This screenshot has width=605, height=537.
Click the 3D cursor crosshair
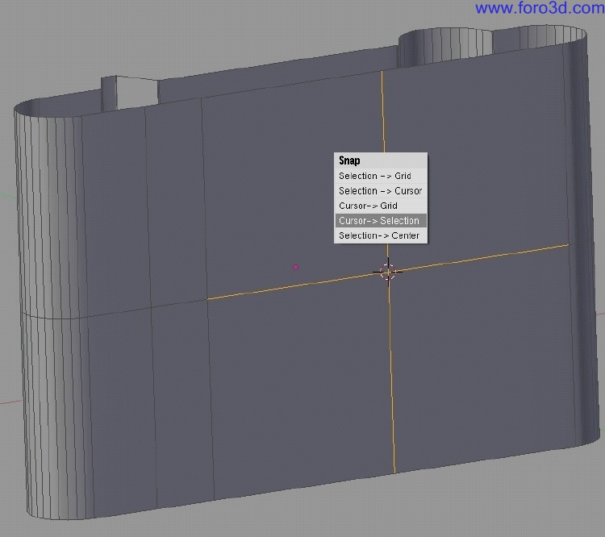tap(388, 272)
